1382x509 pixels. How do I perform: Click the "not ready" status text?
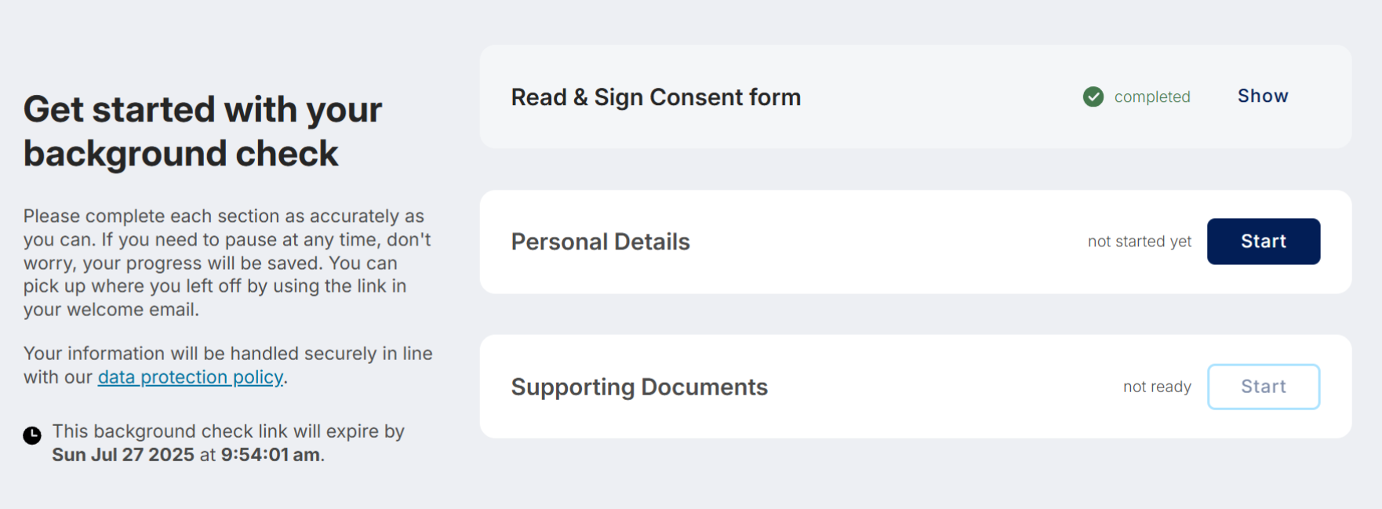point(1156,387)
